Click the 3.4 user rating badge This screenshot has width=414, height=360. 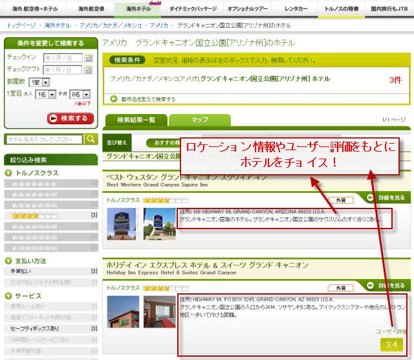391,344
